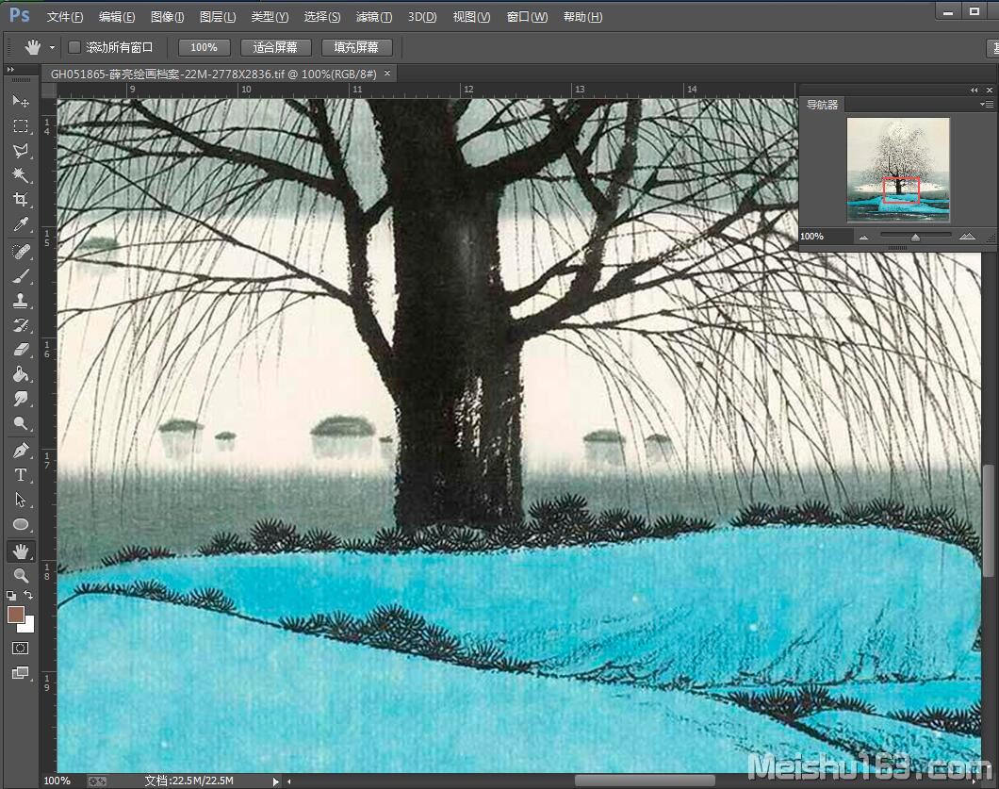Open the 视图(V) menu
Screen dimensions: 999x789
[471, 17]
